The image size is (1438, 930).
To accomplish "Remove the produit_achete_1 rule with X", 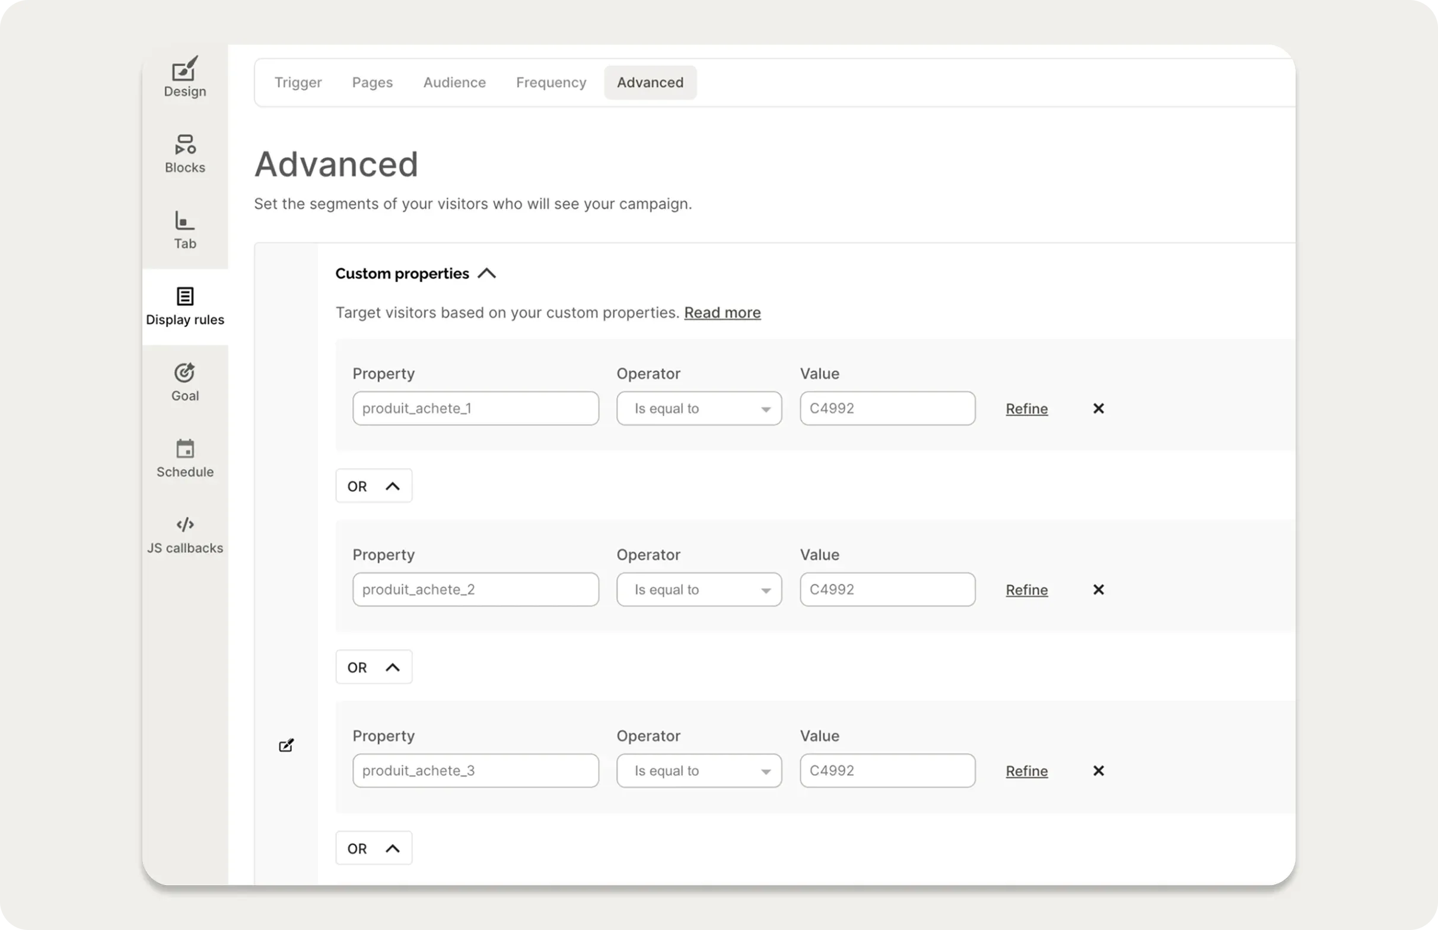I will pos(1099,408).
